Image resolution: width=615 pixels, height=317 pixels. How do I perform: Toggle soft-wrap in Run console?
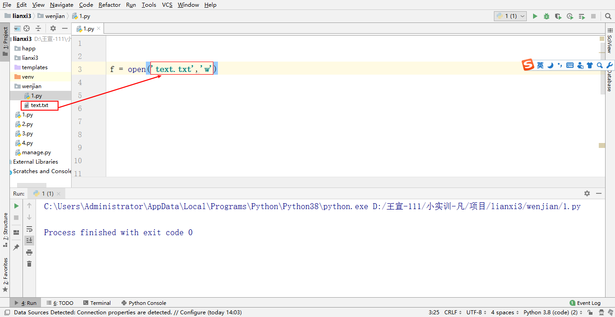29,229
